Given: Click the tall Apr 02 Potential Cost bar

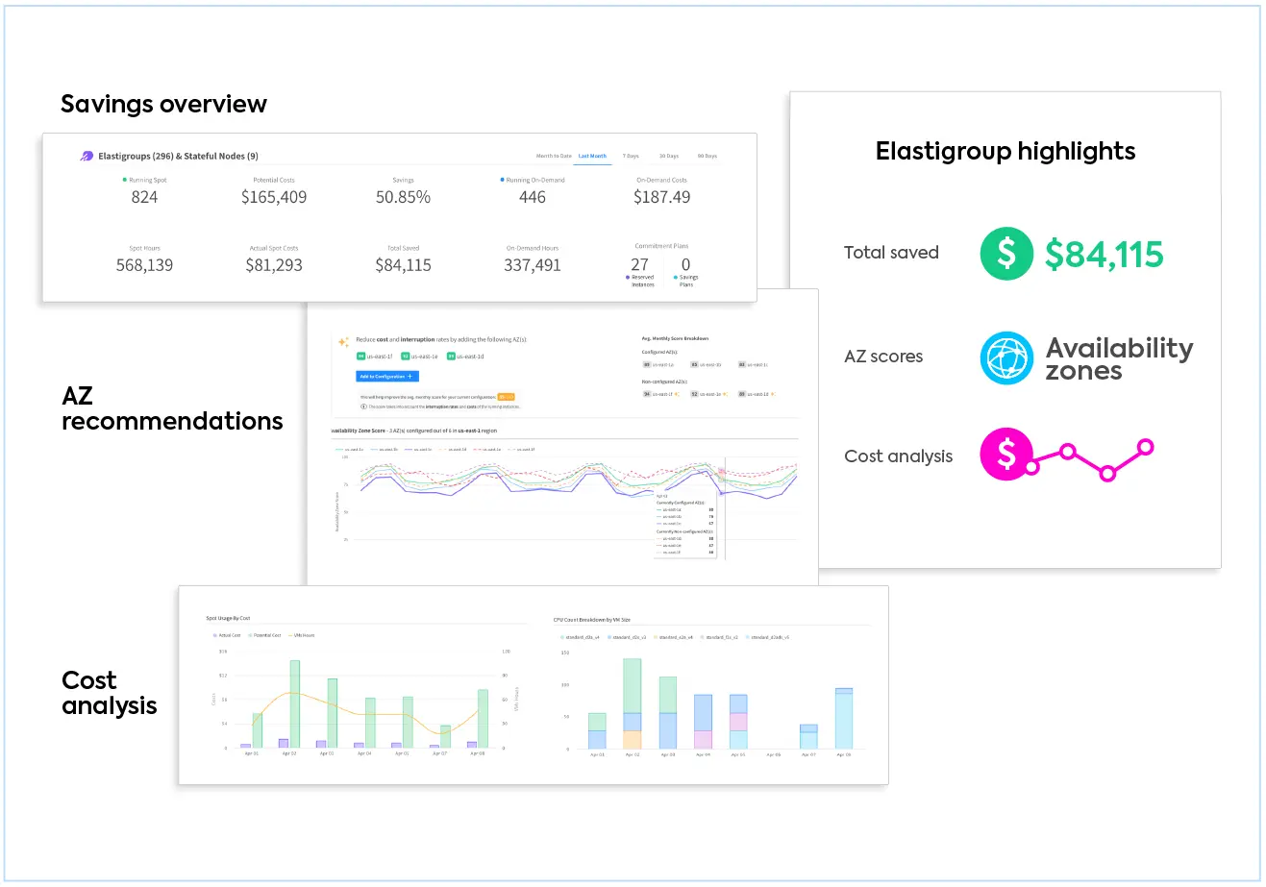Looking at the screenshot, I should [294, 703].
